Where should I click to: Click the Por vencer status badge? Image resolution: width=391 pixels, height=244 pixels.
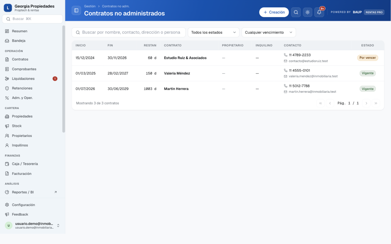pyautogui.click(x=367, y=58)
